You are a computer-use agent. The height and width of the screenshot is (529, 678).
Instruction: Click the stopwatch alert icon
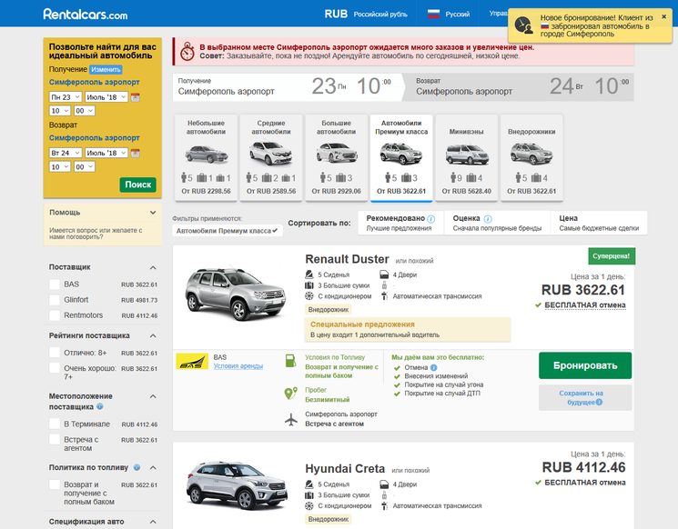[187, 52]
